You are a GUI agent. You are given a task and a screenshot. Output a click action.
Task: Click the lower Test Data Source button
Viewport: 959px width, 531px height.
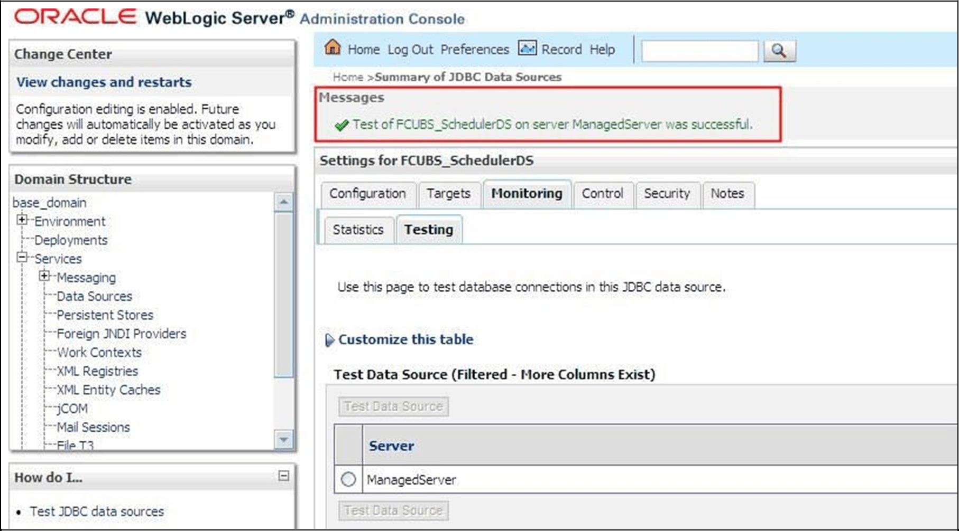pos(393,510)
